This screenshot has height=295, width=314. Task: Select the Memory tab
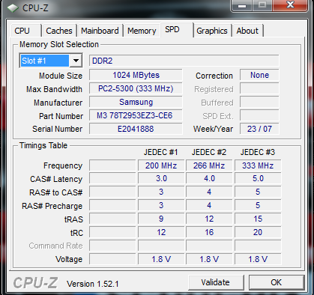click(142, 31)
